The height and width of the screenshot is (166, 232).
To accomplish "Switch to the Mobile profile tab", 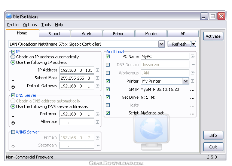I will tap(151, 34).
